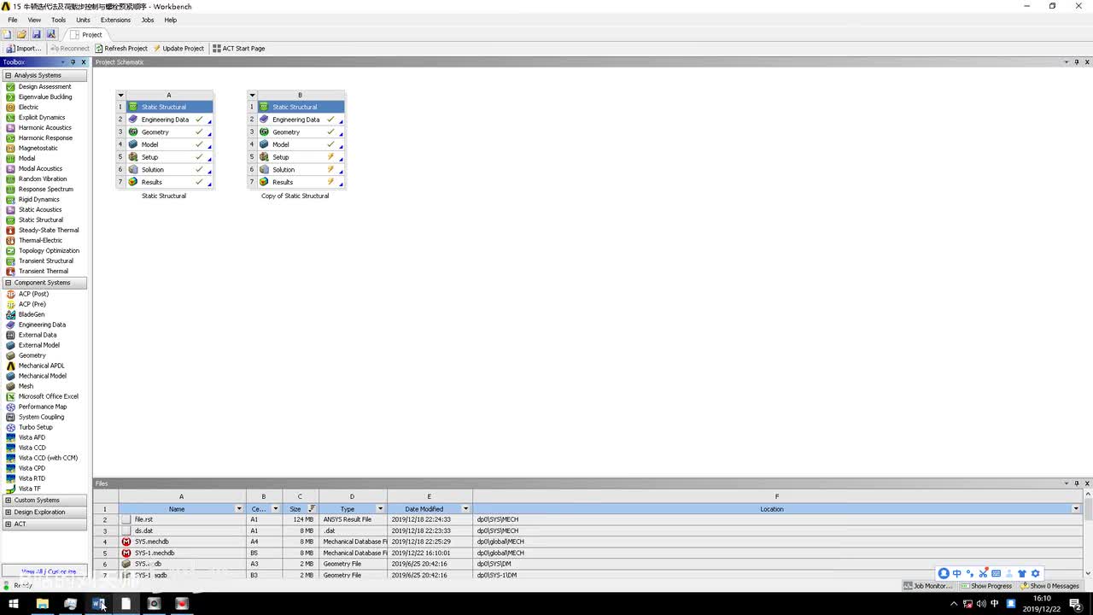This screenshot has width=1093, height=615.
Task: Switch to the Project tab
Action: coord(87,34)
